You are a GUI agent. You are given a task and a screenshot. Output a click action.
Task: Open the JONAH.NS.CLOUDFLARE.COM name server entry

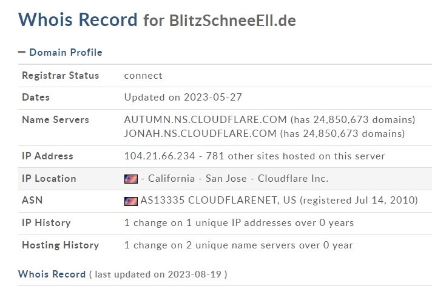coord(200,133)
